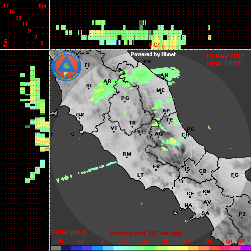Click the AN city label
251x251 pixels.
pyautogui.click(x=164, y=75)
